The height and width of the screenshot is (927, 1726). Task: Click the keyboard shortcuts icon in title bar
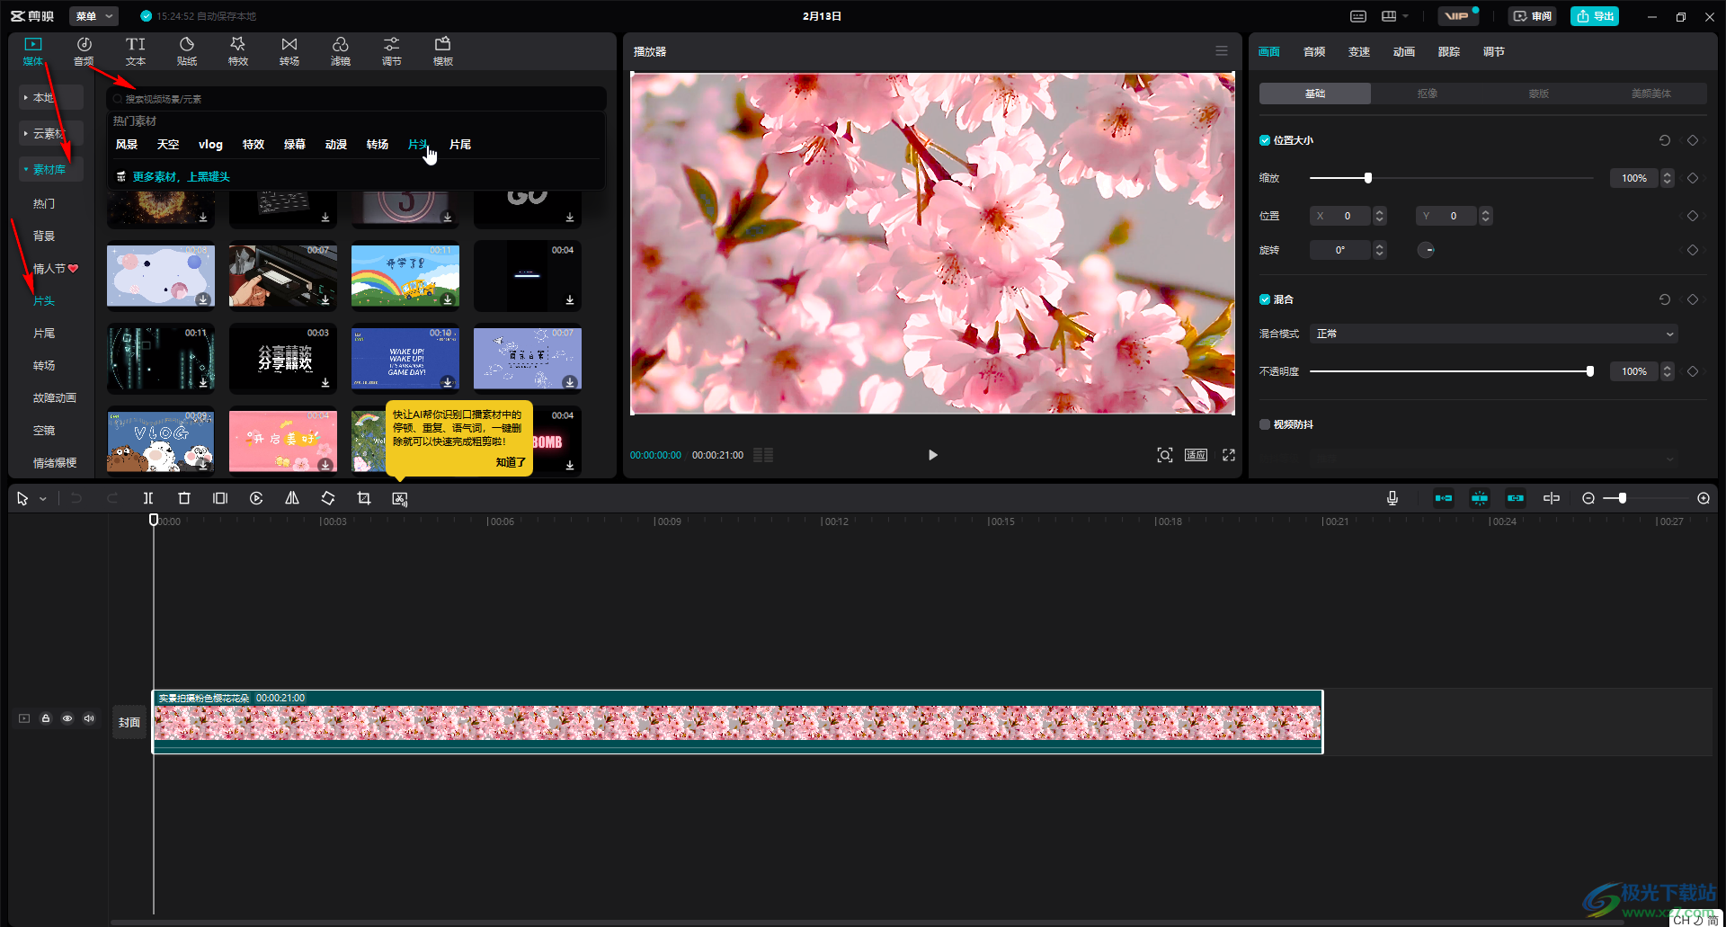click(1358, 16)
